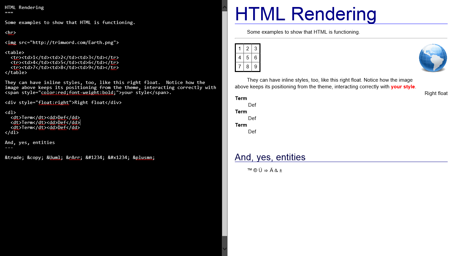Image resolution: width=455 pixels, height=256 pixels.
Task: Click the scroll down arrow of editor
Action: 225,249
